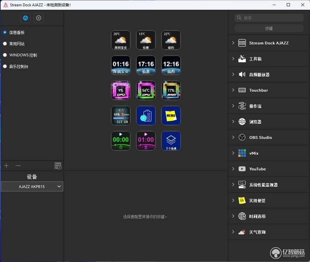Expand the 浏览器 category chevron

click(x=233, y=121)
